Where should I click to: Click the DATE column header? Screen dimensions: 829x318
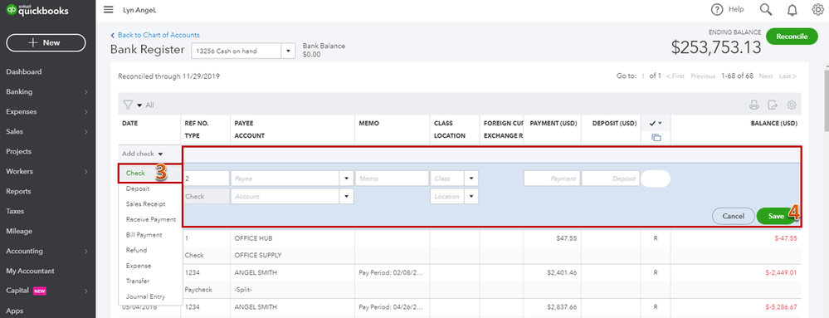(x=130, y=123)
